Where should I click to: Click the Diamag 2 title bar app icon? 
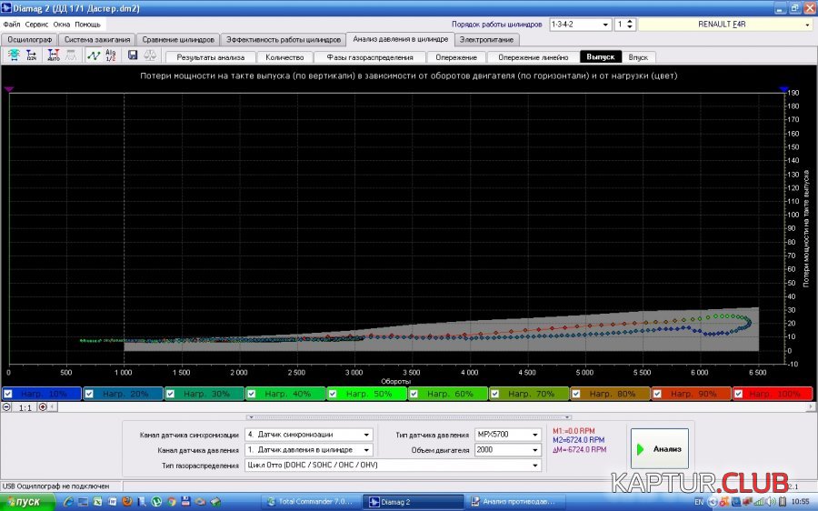[x=6, y=8]
